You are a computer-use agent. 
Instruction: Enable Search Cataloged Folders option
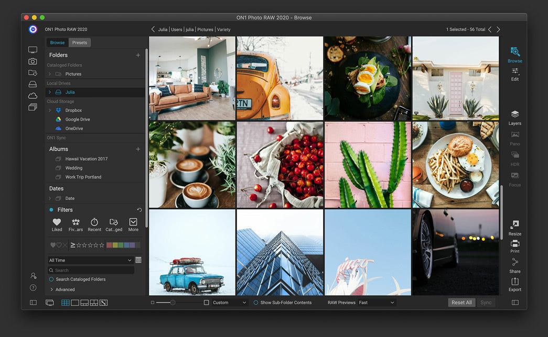(51, 279)
